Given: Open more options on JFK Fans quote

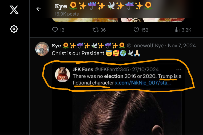Looking at the screenshot, I should [x=178, y=69].
